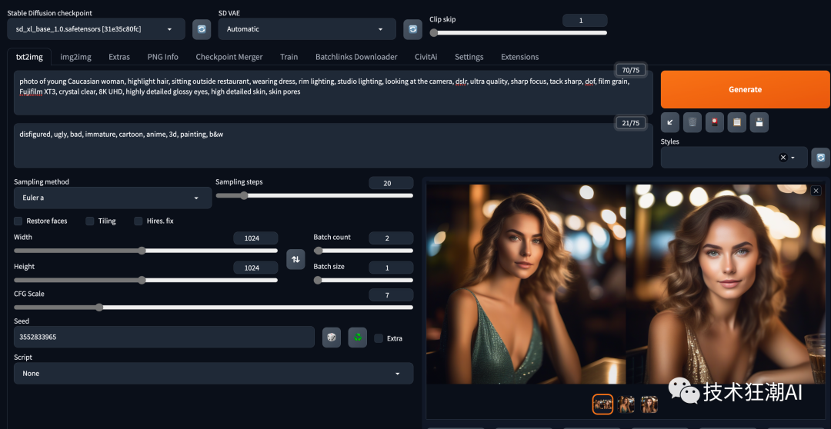The width and height of the screenshot is (831, 429).
Task: Open the Batchlinks Downloader tab
Action: pos(356,57)
